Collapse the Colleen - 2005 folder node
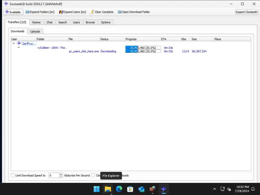Viewport: 260px width, 195px height. 19,47
